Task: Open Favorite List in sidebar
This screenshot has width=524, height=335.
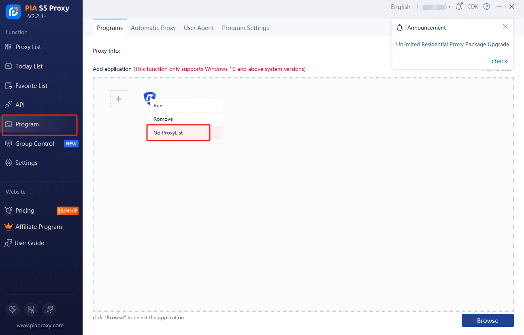Action: tap(31, 86)
